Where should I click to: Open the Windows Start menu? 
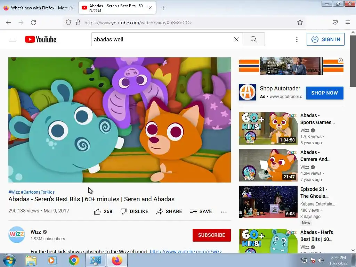coord(9,260)
